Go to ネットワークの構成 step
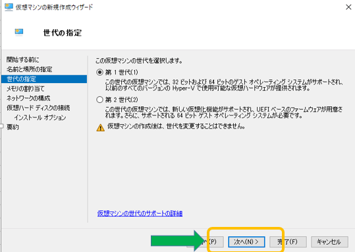The width and height of the screenshot is (355, 252). tap(28, 98)
